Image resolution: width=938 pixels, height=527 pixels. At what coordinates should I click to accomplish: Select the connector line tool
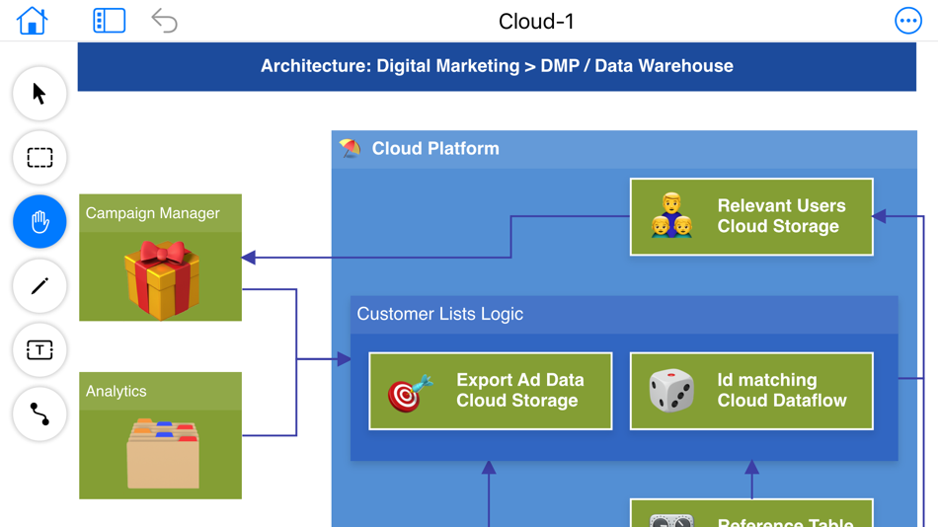pyautogui.click(x=39, y=414)
